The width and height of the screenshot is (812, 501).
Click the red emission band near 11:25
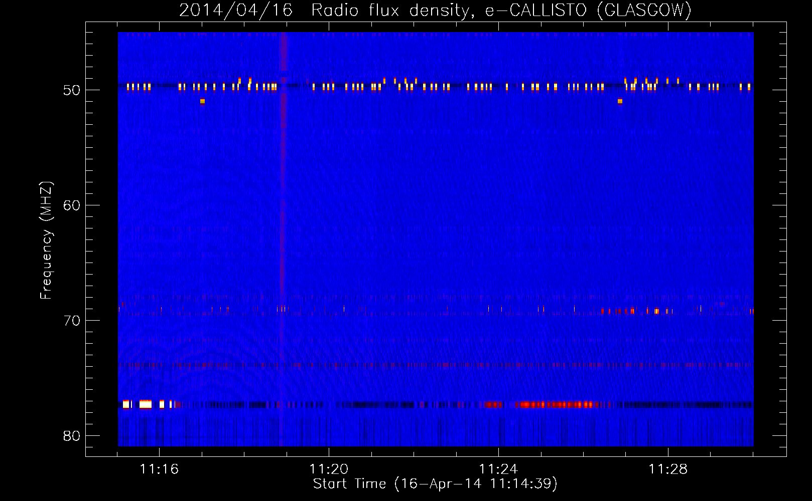coord(557,404)
